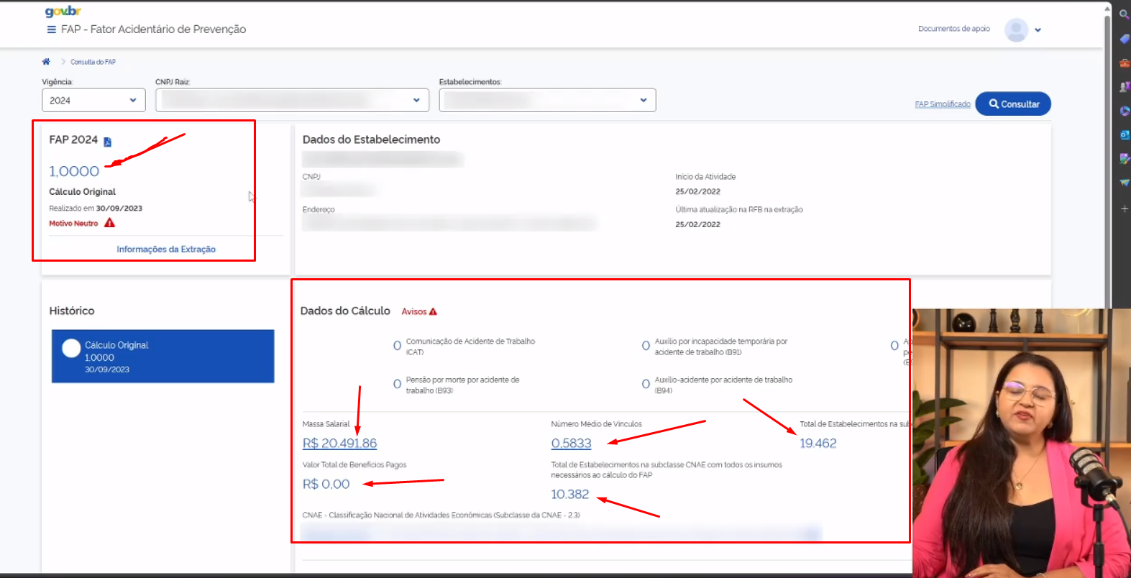Click the Avisos warning link
Image resolution: width=1131 pixels, height=578 pixels.
tap(419, 311)
